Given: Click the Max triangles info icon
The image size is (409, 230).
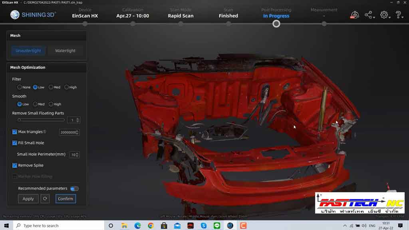Looking at the screenshot, I should point(45,132).
